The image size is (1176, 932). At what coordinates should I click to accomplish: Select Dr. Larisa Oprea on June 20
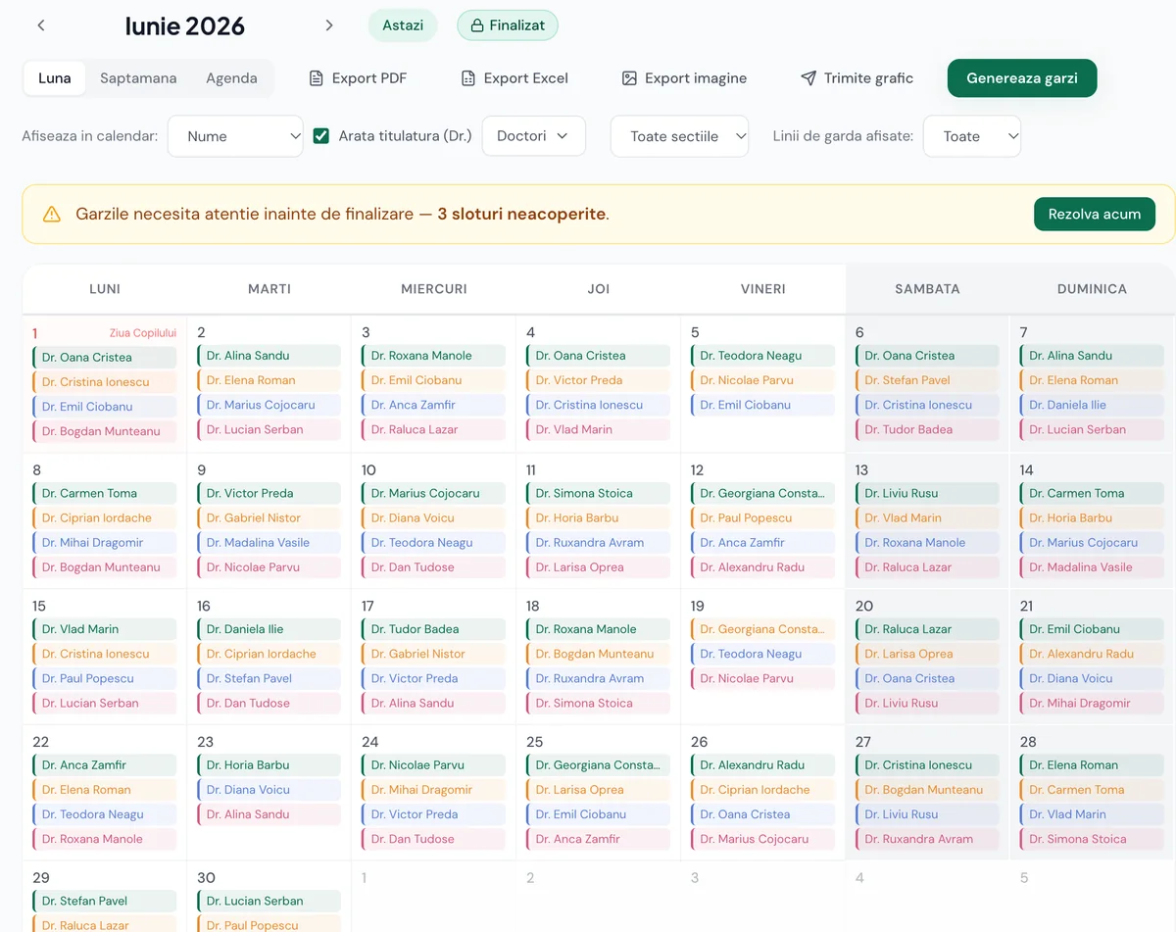tap(927, 655)
